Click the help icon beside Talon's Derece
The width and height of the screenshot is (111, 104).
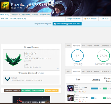pos(86,87)
